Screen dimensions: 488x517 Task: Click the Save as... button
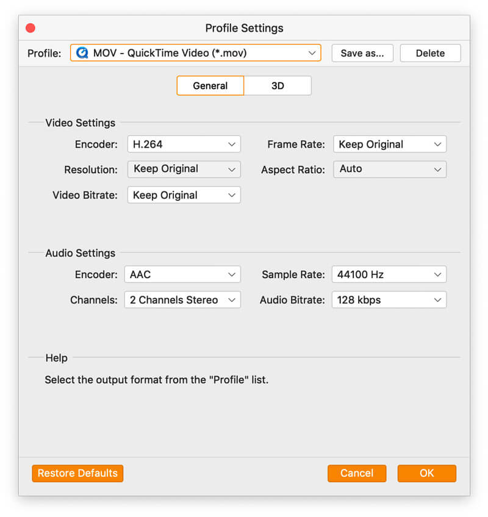pos(362,53)
